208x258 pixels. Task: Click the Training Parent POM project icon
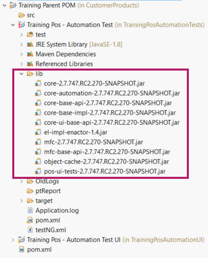point(13,5)
